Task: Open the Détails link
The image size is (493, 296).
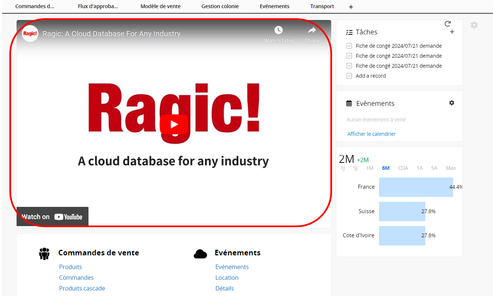Action: (x=224, y=288)
